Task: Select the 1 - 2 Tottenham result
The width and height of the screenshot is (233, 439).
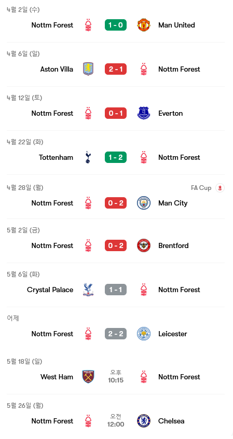Action: tap(116, 157)
